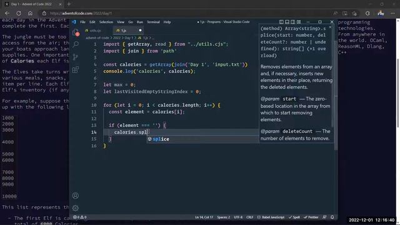Screen dimensions: 400x225
Task: Reload the browser page
Action: tap(19, 13)
